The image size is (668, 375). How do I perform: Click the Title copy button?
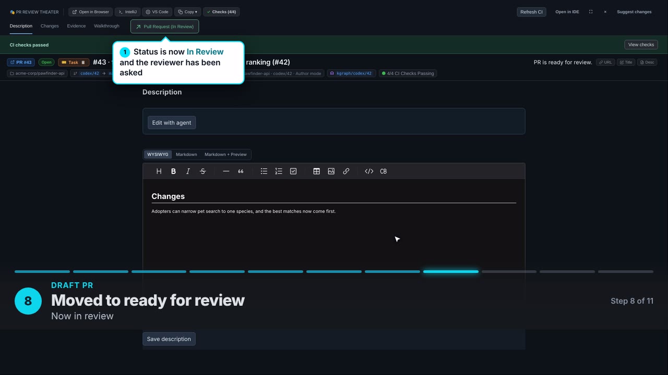coord(626,63)
